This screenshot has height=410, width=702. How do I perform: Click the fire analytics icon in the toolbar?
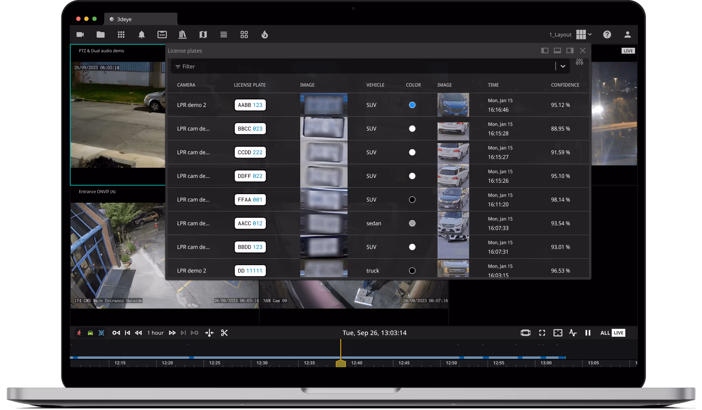(265, 35)
